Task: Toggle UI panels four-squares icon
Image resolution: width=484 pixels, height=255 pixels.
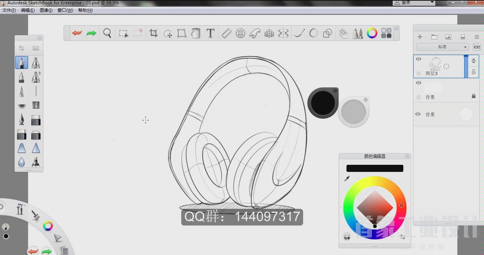Action: 386,33
